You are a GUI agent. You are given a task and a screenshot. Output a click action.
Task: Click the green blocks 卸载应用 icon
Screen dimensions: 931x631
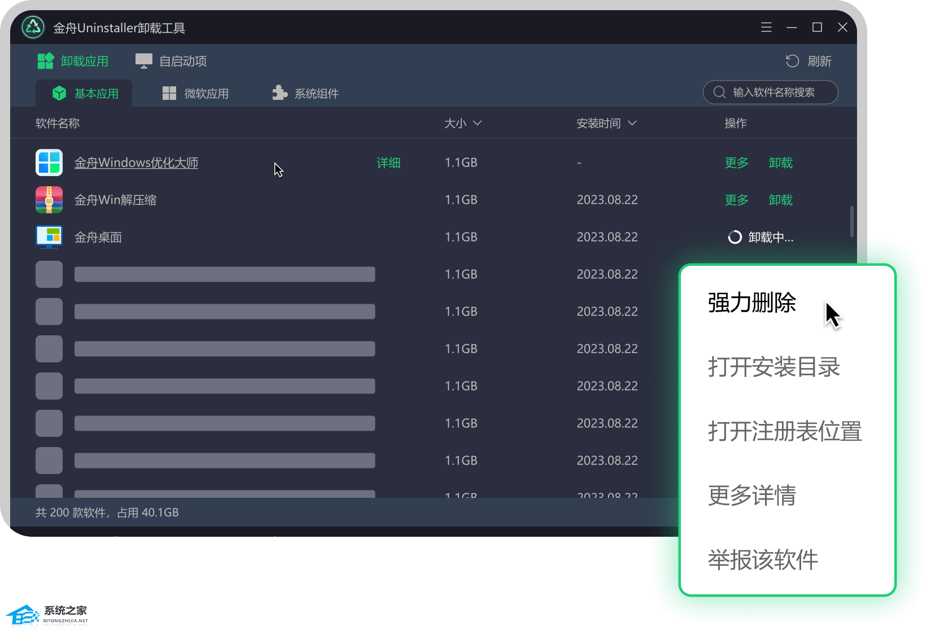point(46,61)
